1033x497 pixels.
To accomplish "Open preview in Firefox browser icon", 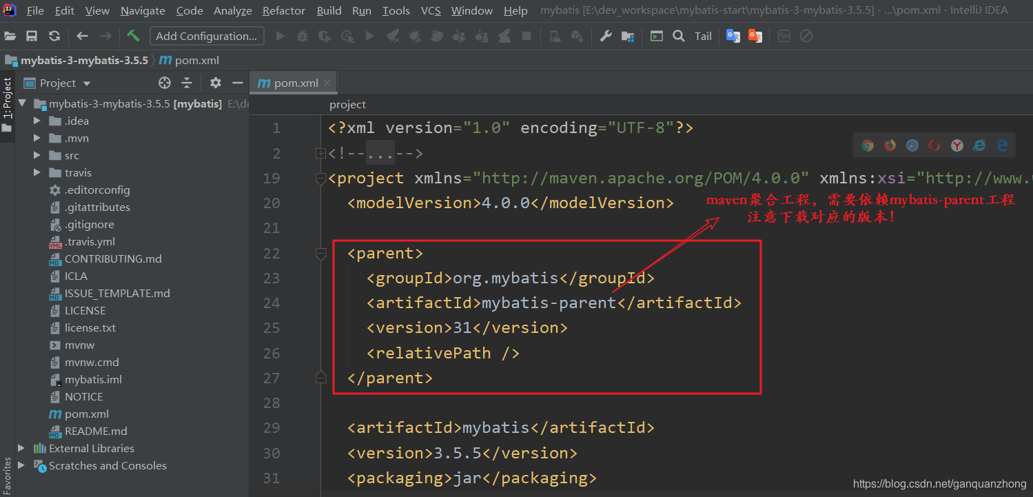I will tap(890, 145).
